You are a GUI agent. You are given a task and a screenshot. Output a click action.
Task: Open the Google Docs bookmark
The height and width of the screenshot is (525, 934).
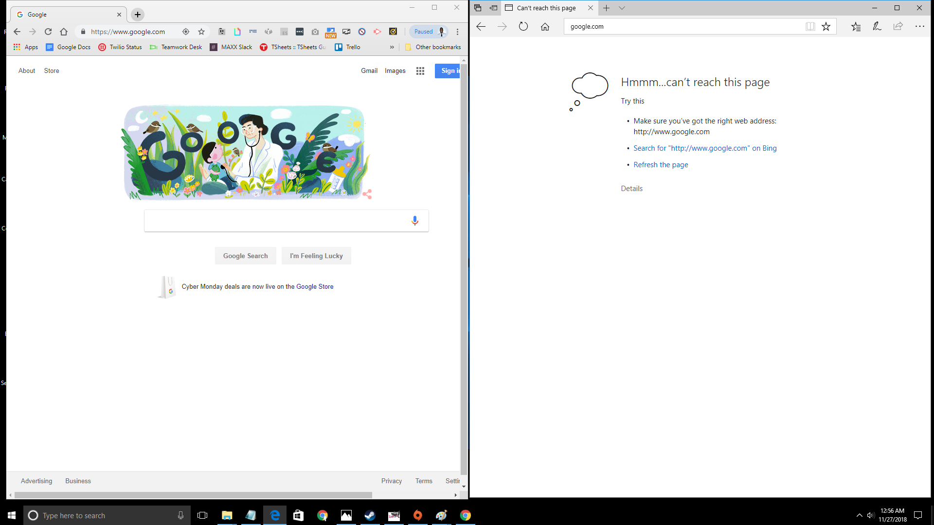(x=68, y=47)
